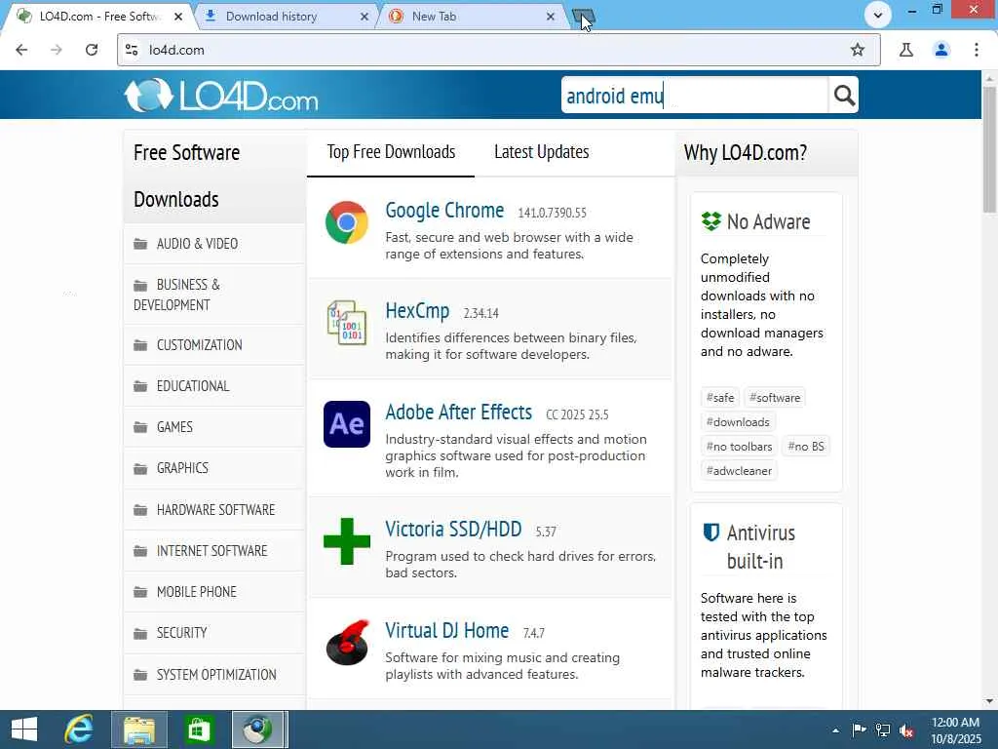Select the Top Free Downloads tab
This screenshot has width=998, height=749.
(391, 152)
